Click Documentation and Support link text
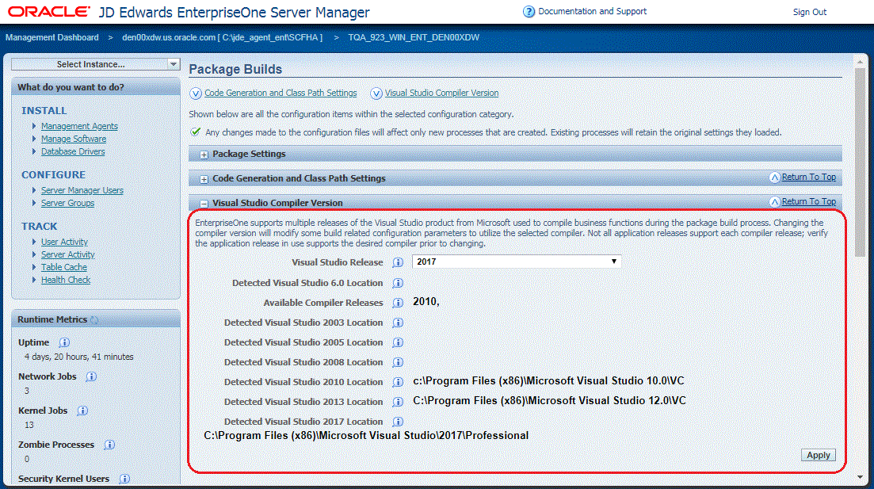The image size is (874, 489). tap(592, 11)
